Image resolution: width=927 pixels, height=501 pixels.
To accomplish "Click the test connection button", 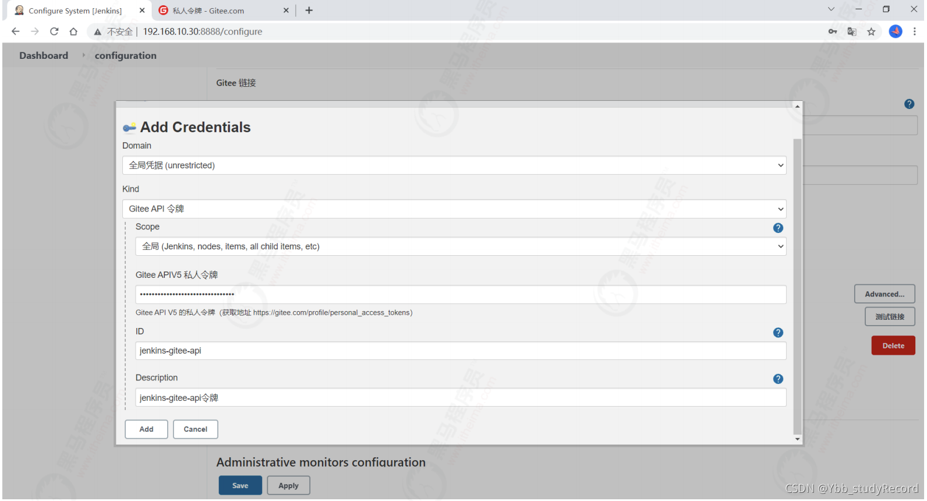I will coord(890,317).
